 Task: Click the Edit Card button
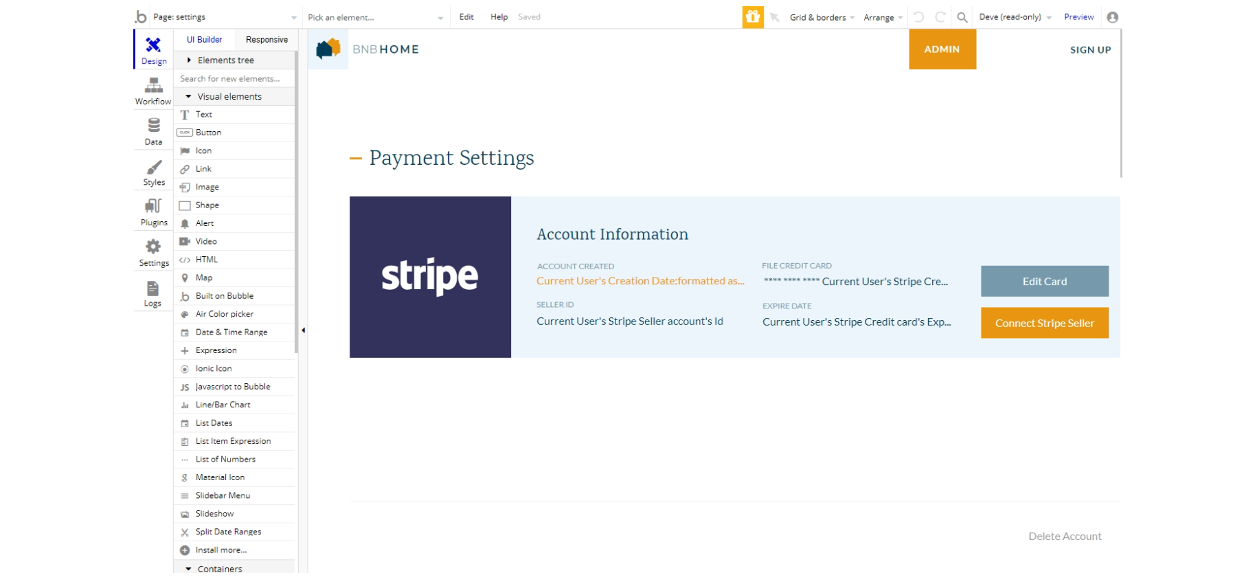tap(1045, 281)
